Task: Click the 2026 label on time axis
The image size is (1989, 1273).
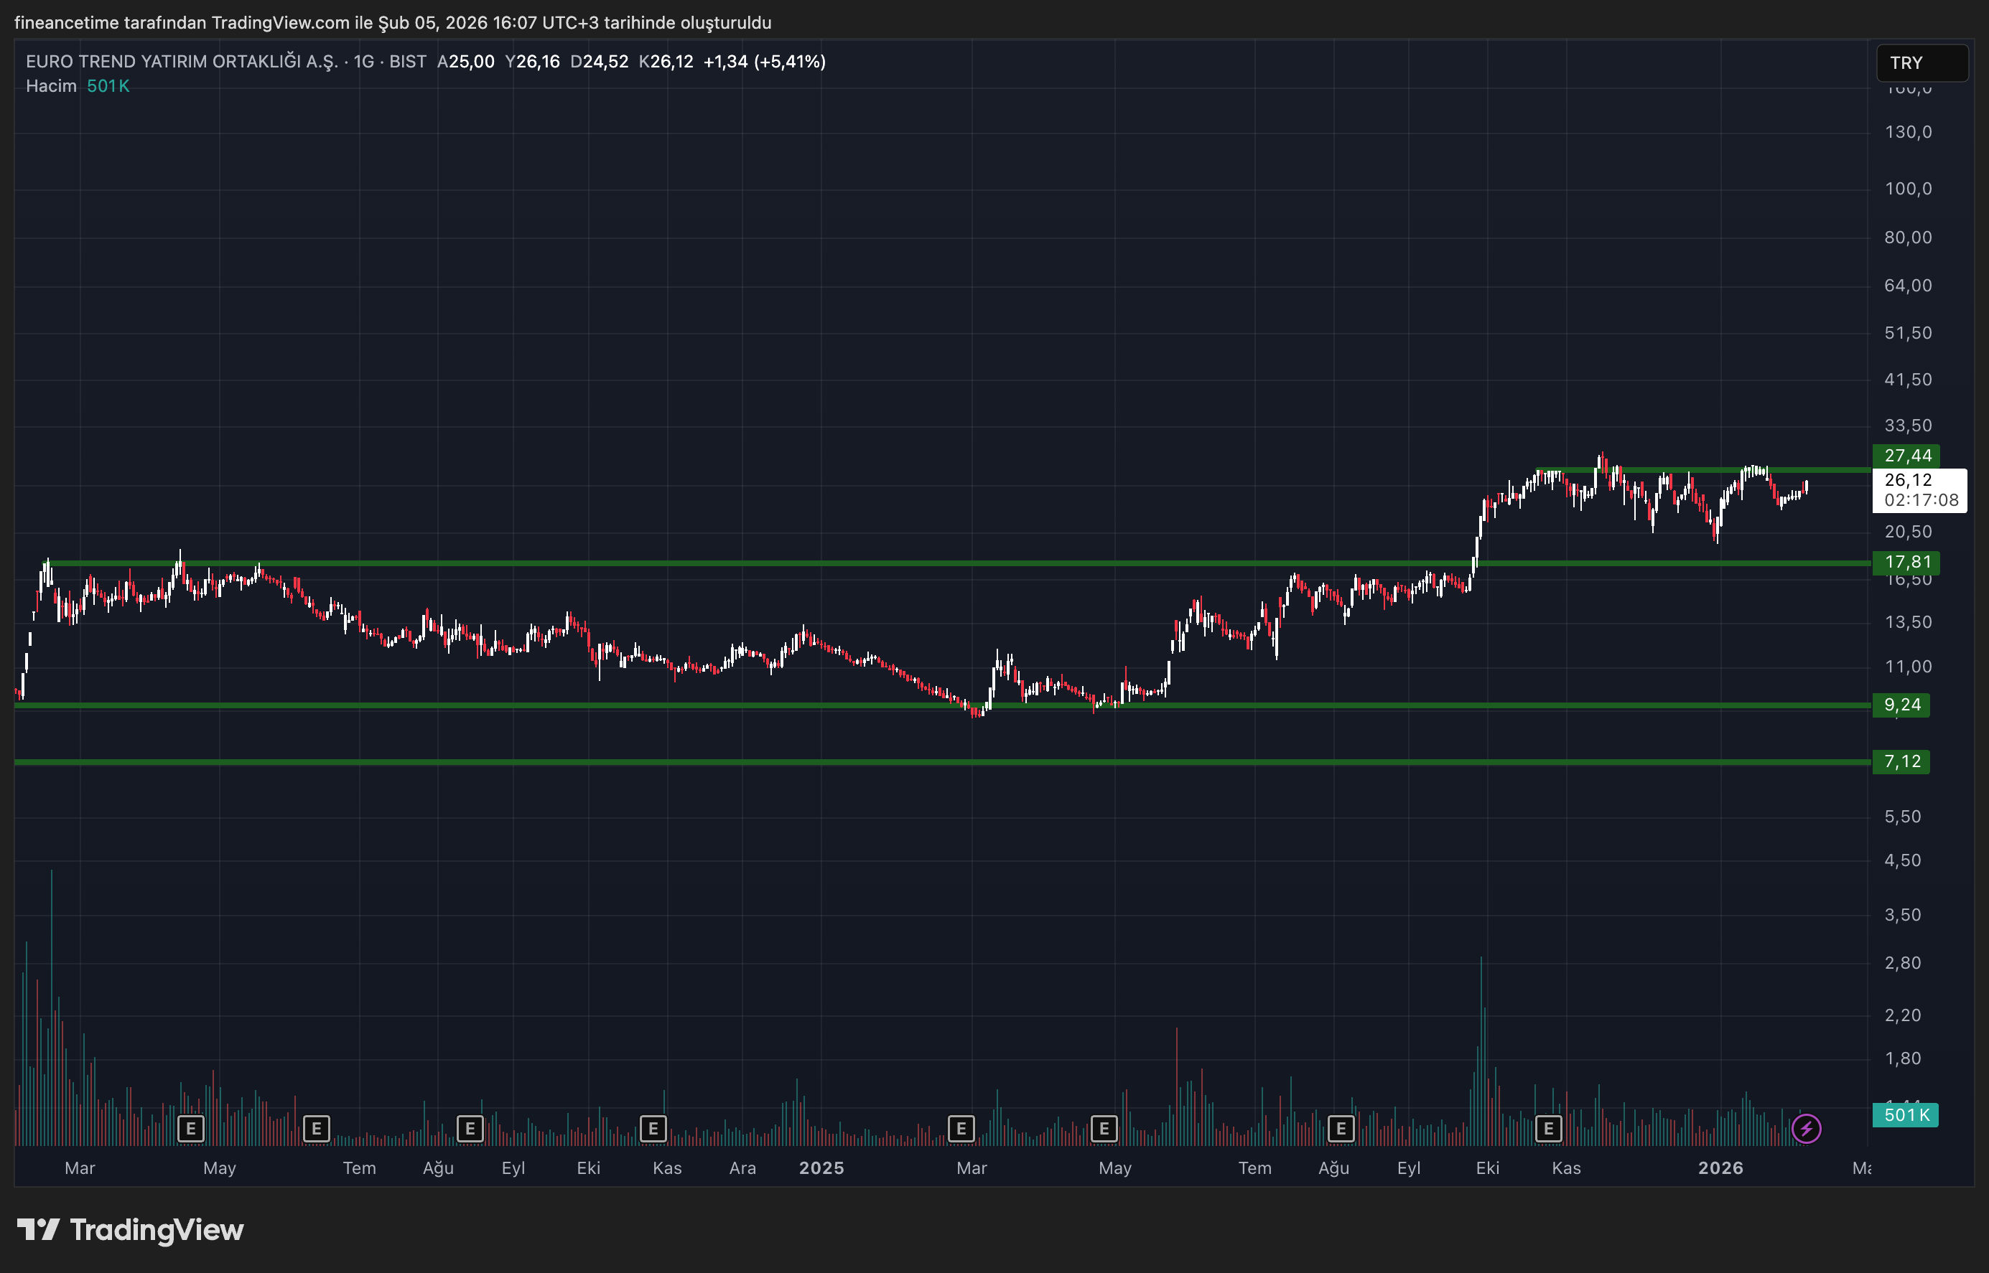Action: pos(1720,1168)
